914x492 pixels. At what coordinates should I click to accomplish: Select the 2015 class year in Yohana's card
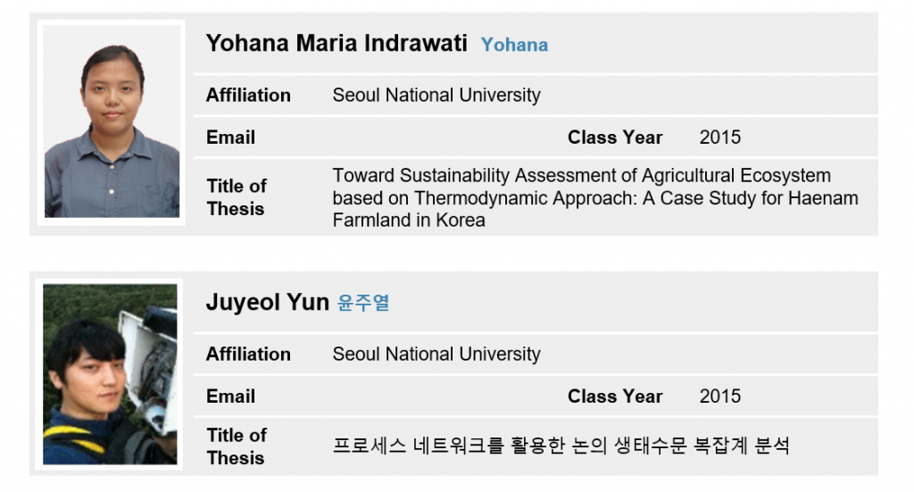(720, 138)
